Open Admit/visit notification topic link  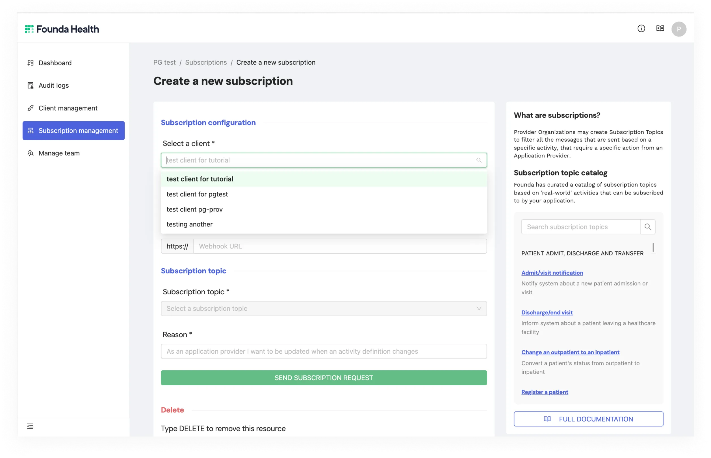(x=552, y=273)
